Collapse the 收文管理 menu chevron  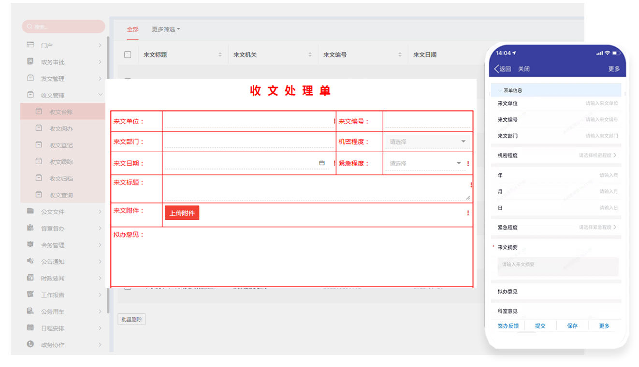[x=100, y=95]
